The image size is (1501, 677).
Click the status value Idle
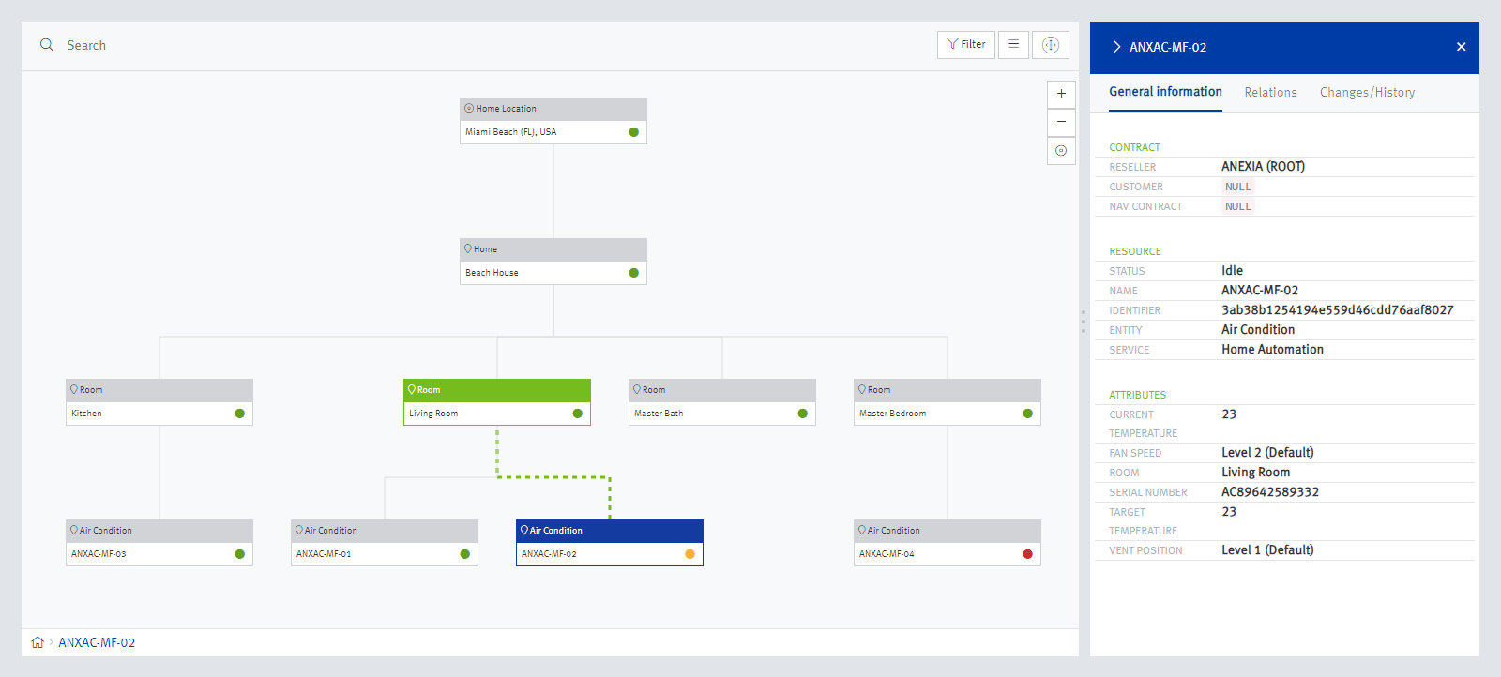point(1232,271)
